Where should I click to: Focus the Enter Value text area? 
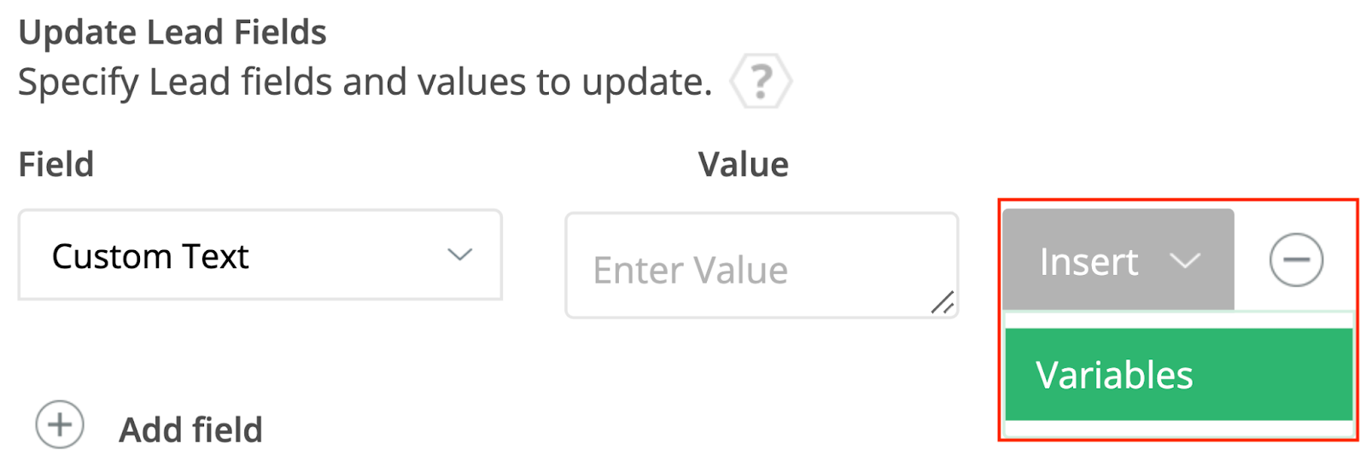click(x=761, y=266)
